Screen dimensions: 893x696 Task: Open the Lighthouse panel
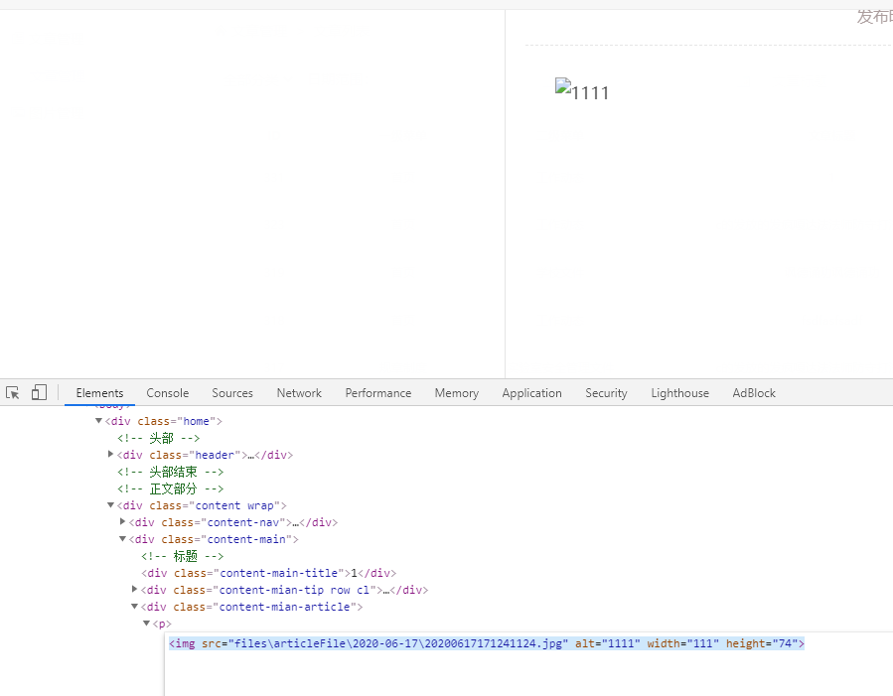(679, 392)
